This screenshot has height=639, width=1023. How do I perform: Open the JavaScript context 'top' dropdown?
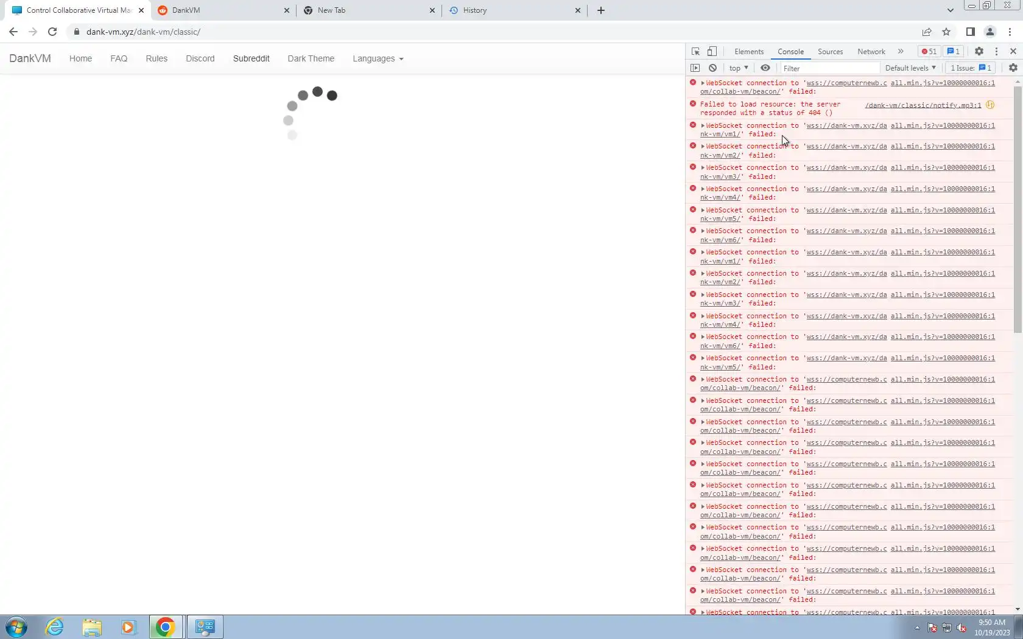[x=739, y=68]
